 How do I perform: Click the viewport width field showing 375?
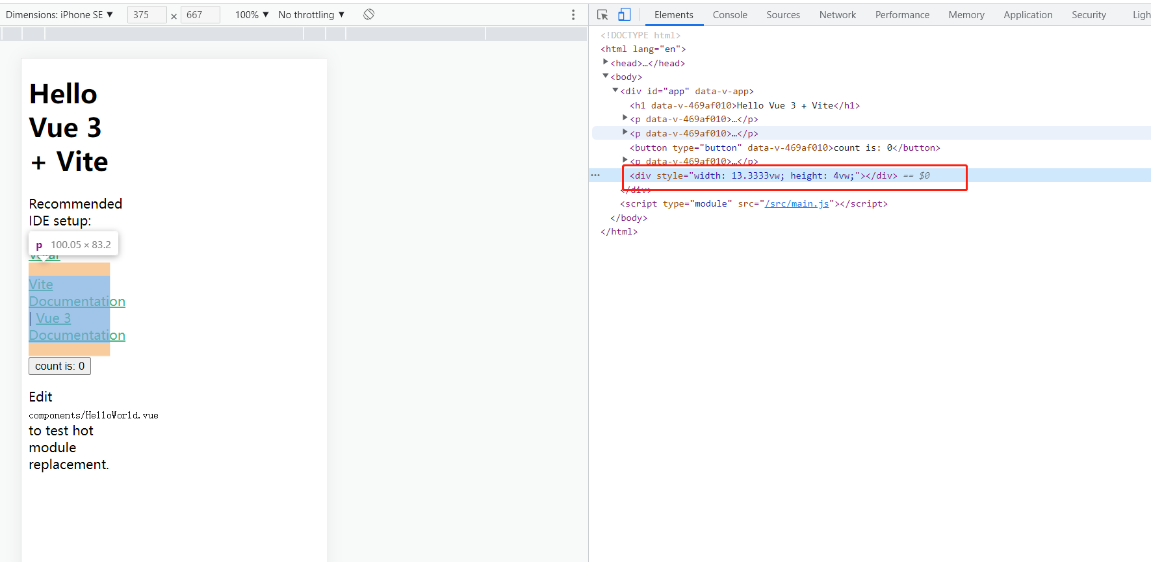(147, 14)
